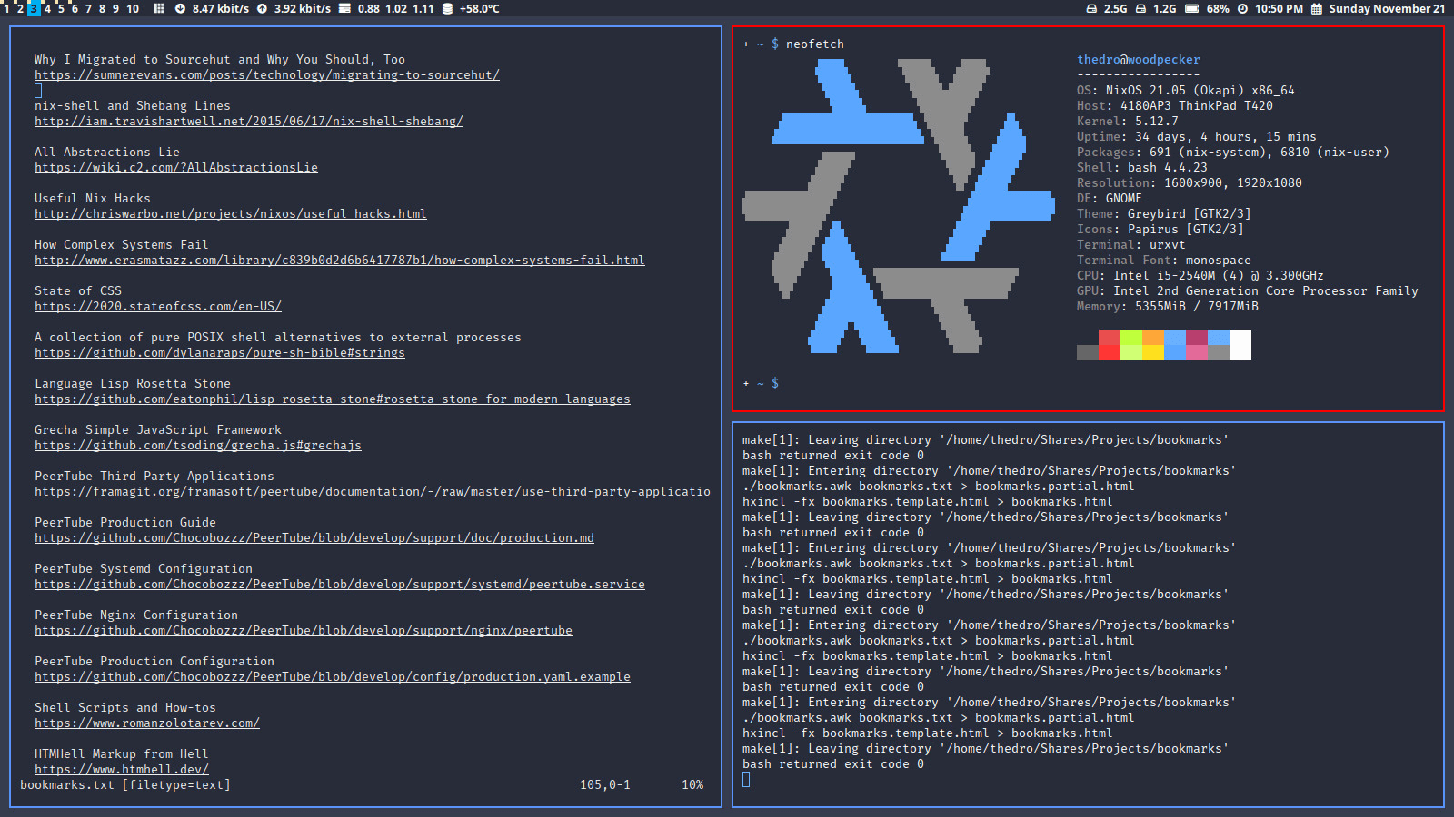Click the network download arrow icon
The image size is (1454, 817).
pos(180,8)
